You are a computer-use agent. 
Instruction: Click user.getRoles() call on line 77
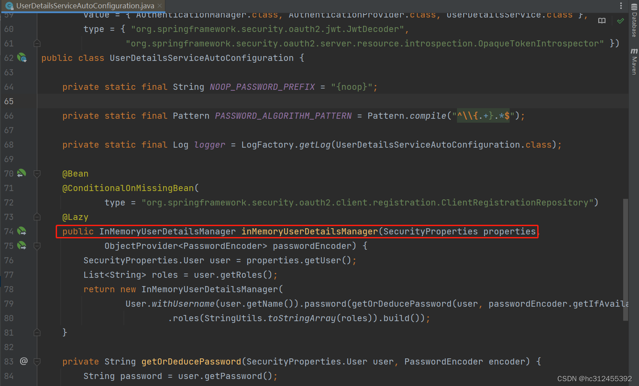(x=233, y=275)
